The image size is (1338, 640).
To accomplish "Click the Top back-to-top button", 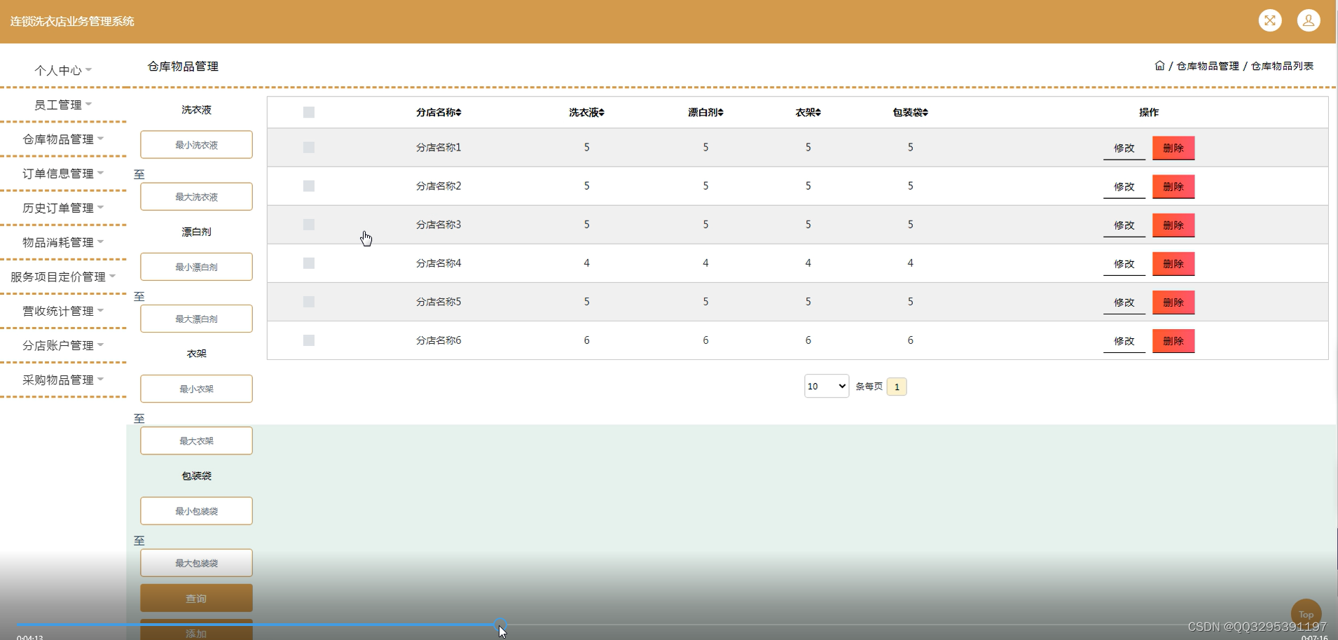I will [1306, 614].
